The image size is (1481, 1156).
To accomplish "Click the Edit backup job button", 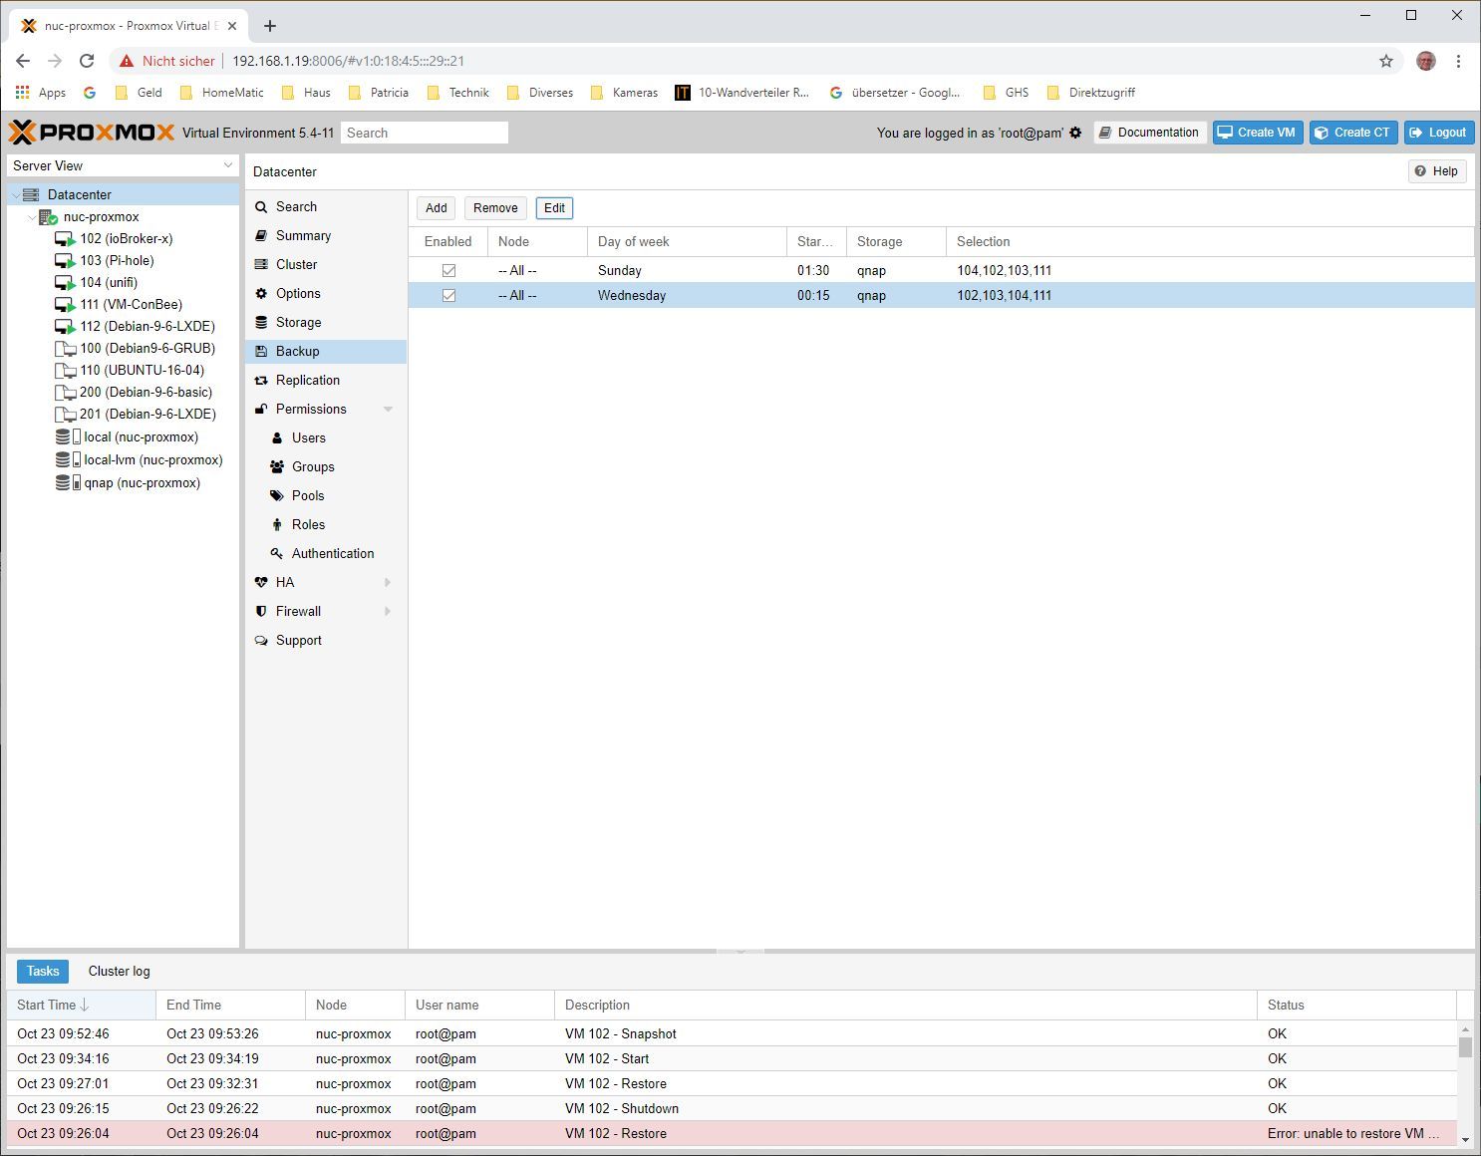I will click(554, 208).
